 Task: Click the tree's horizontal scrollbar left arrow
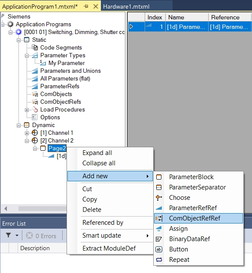click(x=6, y=208)
